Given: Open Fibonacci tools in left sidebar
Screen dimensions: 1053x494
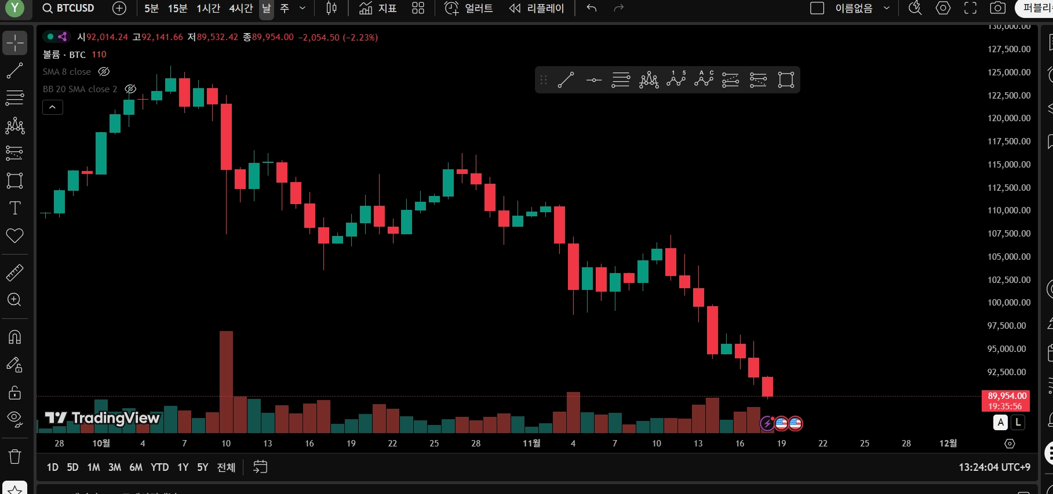Looking at the screenshot, I should 14,97.
